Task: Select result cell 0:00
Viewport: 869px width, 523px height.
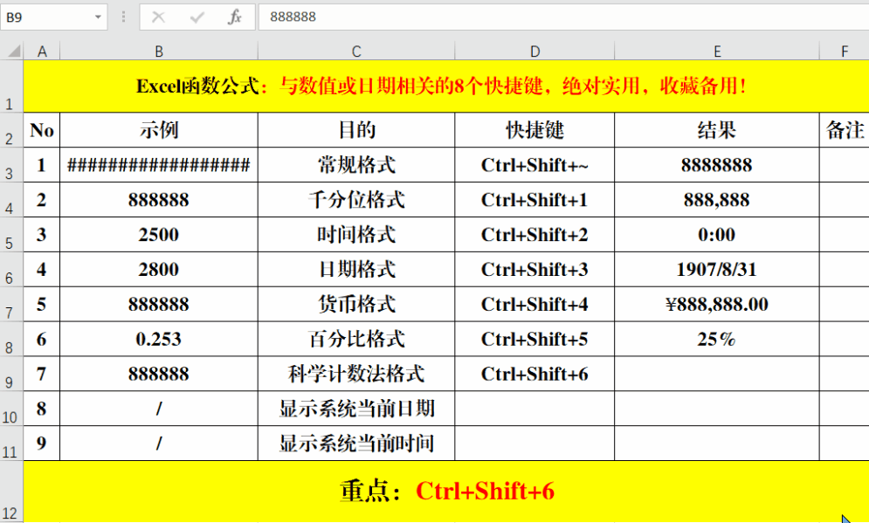Action: (717, 234)
